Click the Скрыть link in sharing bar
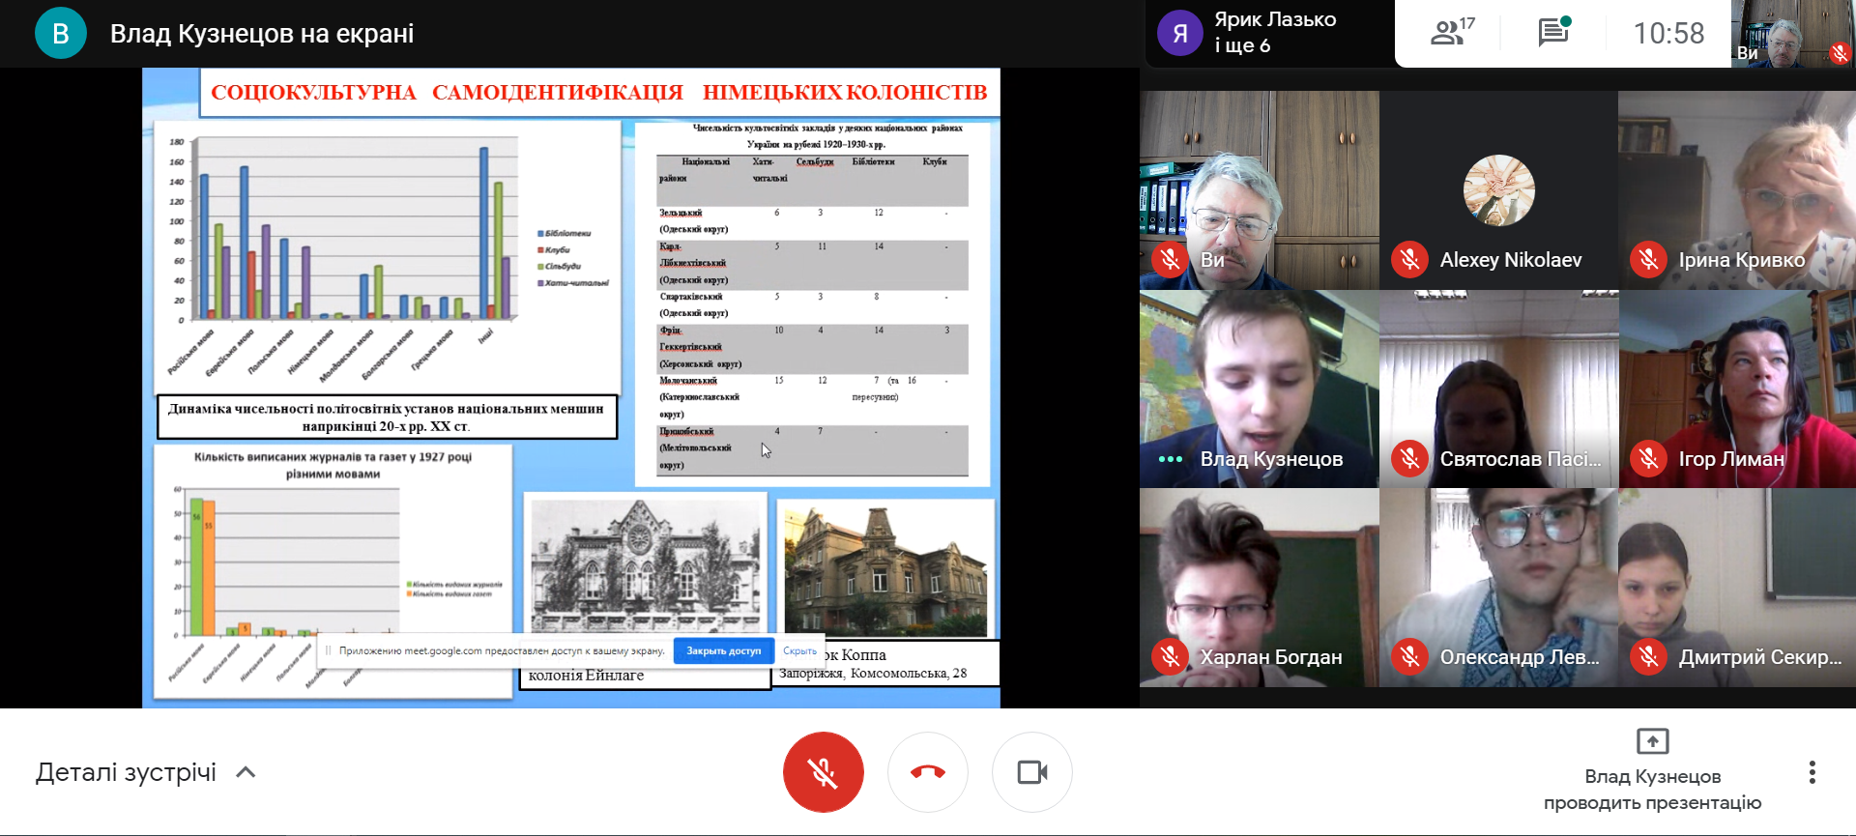Viewport: 1856px width, 836px height. click(799, 650)
